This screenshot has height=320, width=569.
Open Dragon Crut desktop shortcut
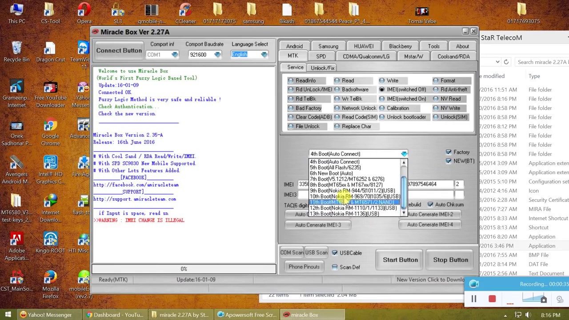point(50,52)
